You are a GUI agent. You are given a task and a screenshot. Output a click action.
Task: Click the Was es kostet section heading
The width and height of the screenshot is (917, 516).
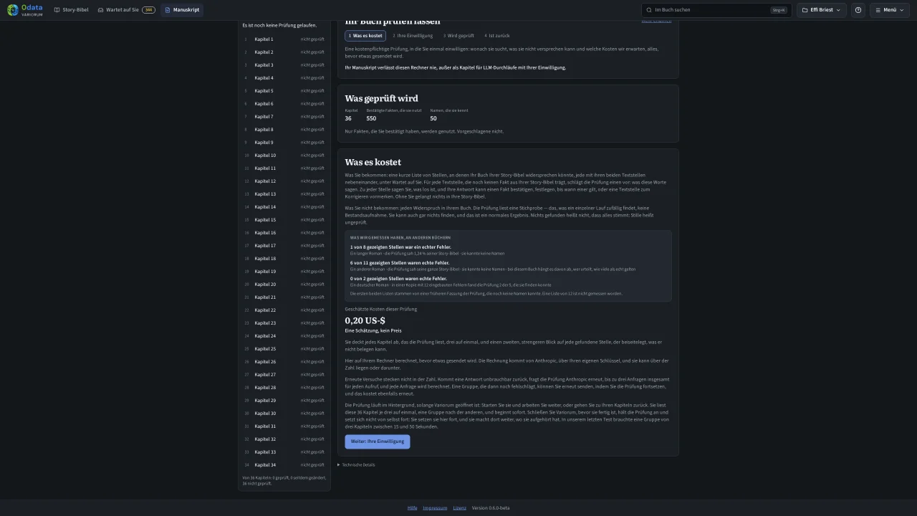click(373, 162)
